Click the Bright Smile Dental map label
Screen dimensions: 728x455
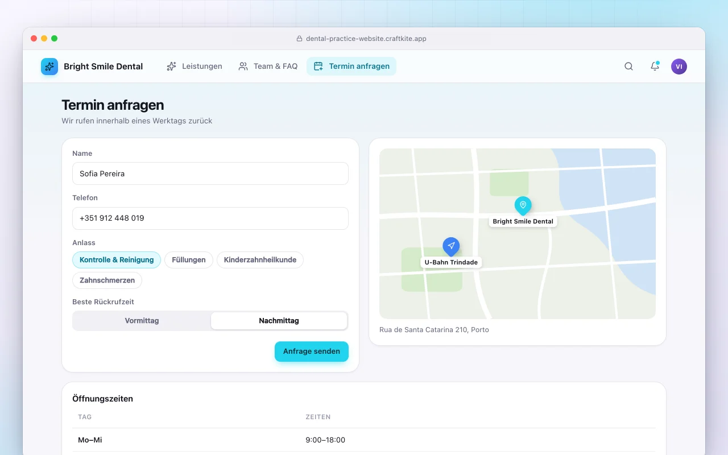point(523,221)
